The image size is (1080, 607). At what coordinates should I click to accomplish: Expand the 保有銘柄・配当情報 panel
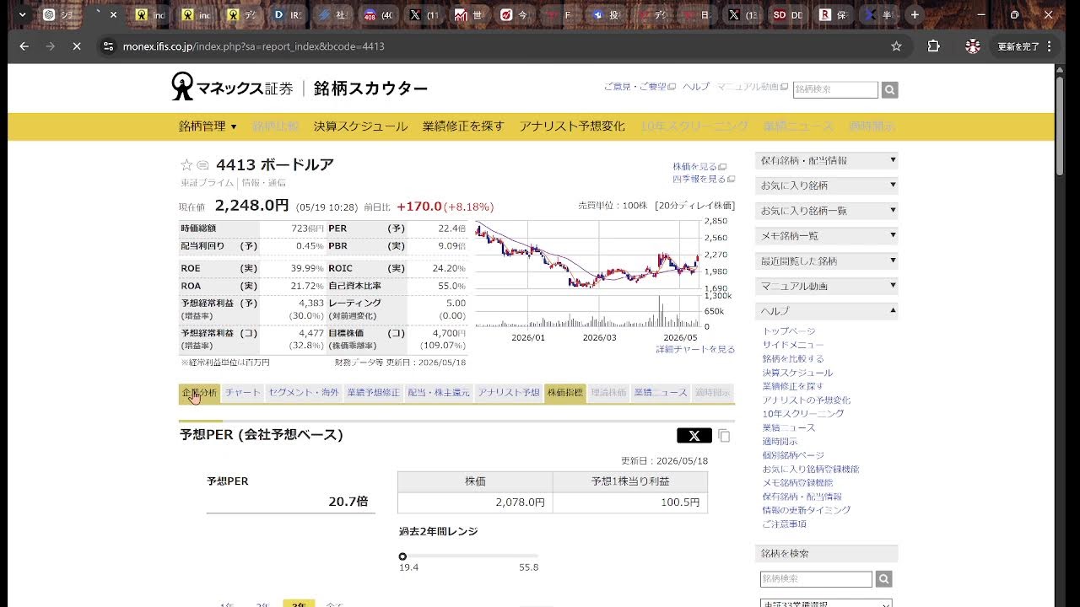827,160
